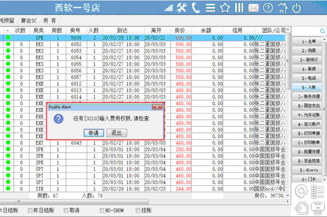Screen dimensions: 327x217
Task: Click the C、打印账单 sidebar button
Action: [307, 142]
